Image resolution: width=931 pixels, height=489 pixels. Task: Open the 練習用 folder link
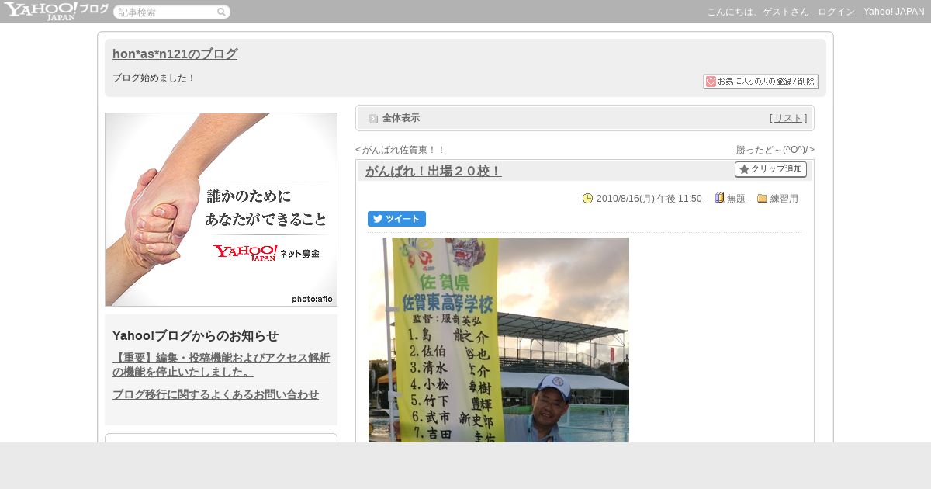coord(784,199)
